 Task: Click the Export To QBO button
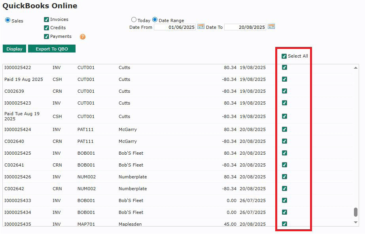click(x=52, y=49)
